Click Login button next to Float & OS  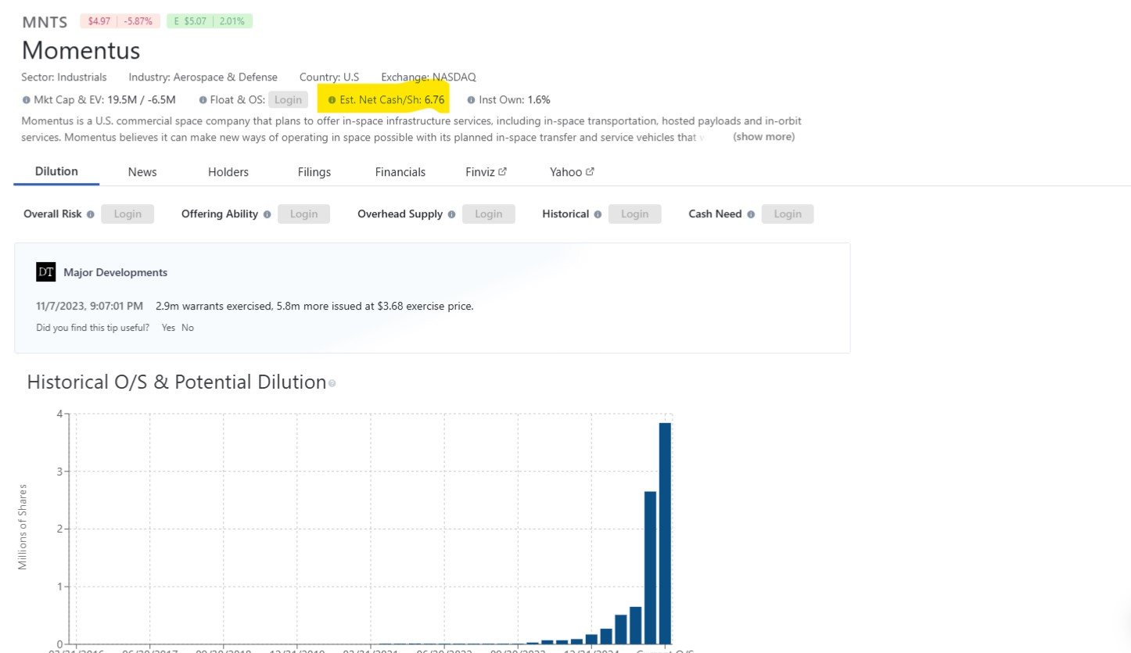click(288, 100)
